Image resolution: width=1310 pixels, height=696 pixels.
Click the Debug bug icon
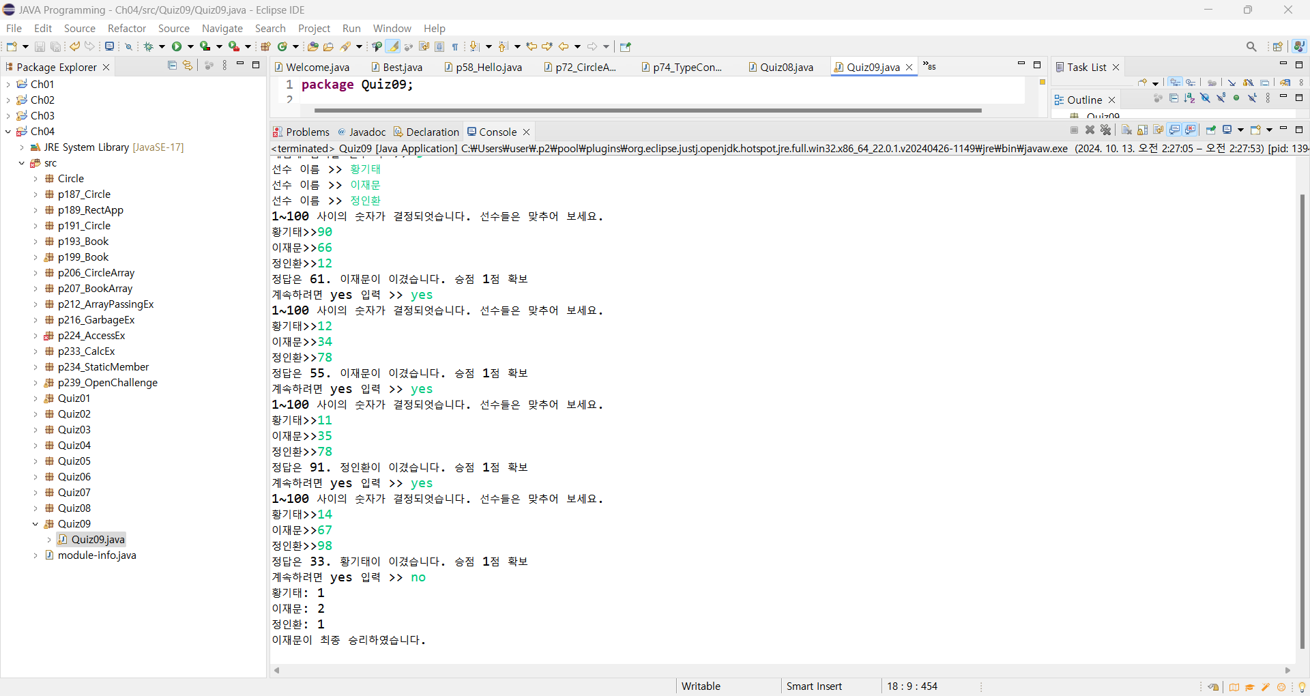[x=148, y=46]
